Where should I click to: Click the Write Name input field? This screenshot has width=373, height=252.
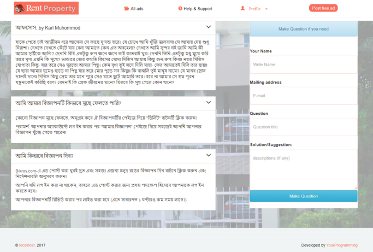pyautogui.click(x=303, y=65)
